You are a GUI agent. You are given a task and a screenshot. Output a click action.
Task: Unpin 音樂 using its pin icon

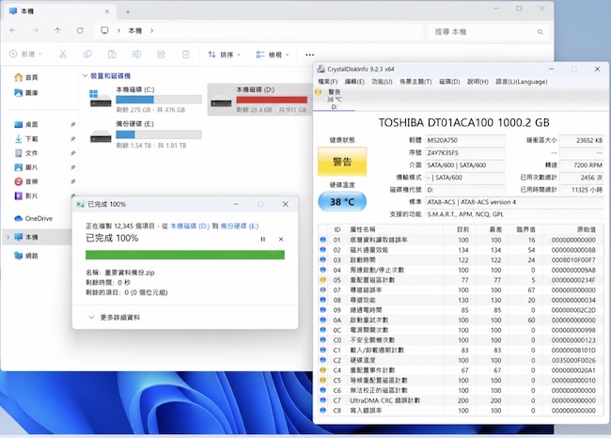[x=72, y=181]
